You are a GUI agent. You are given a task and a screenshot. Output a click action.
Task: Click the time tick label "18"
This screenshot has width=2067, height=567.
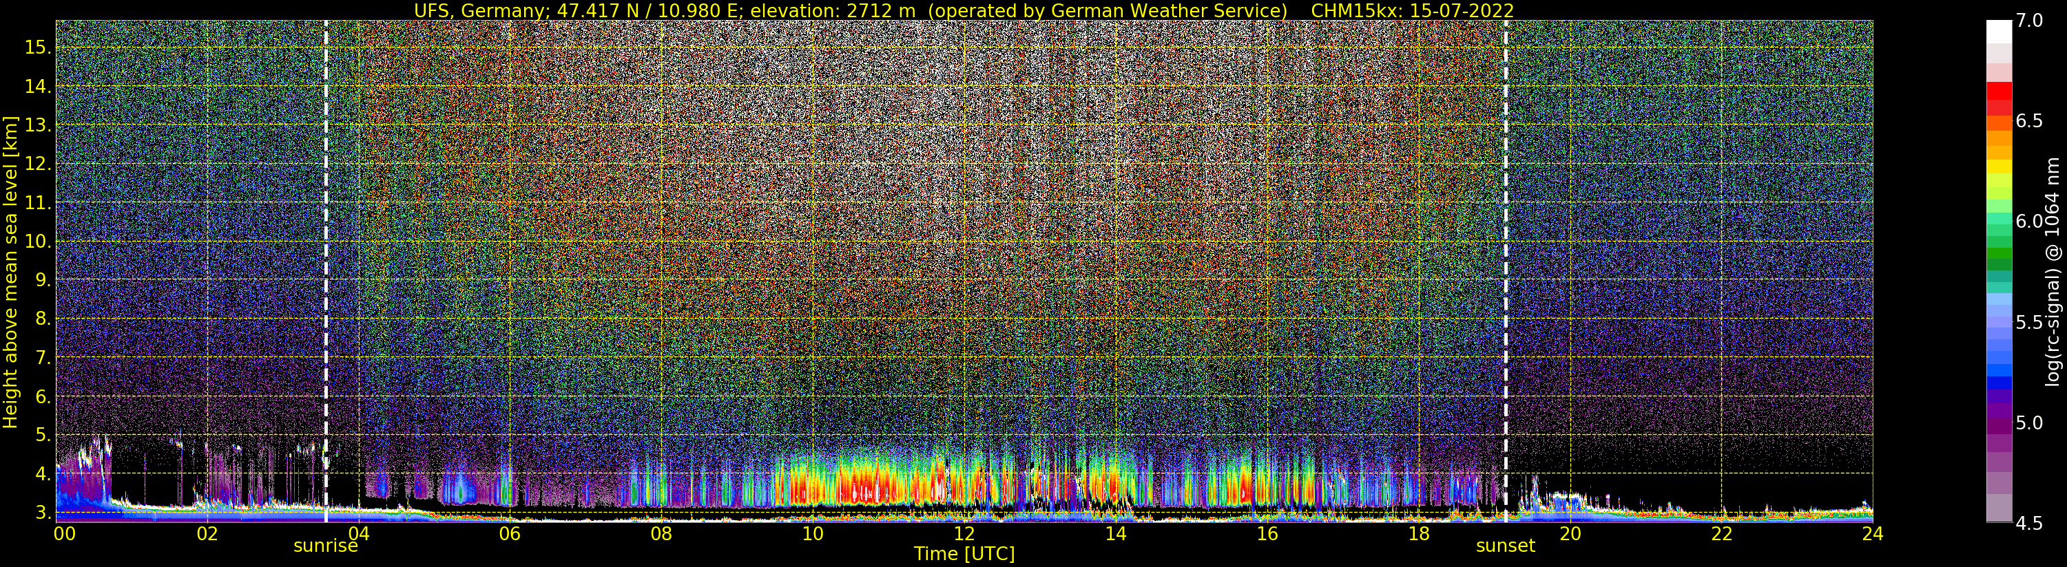click(1419, 533)
